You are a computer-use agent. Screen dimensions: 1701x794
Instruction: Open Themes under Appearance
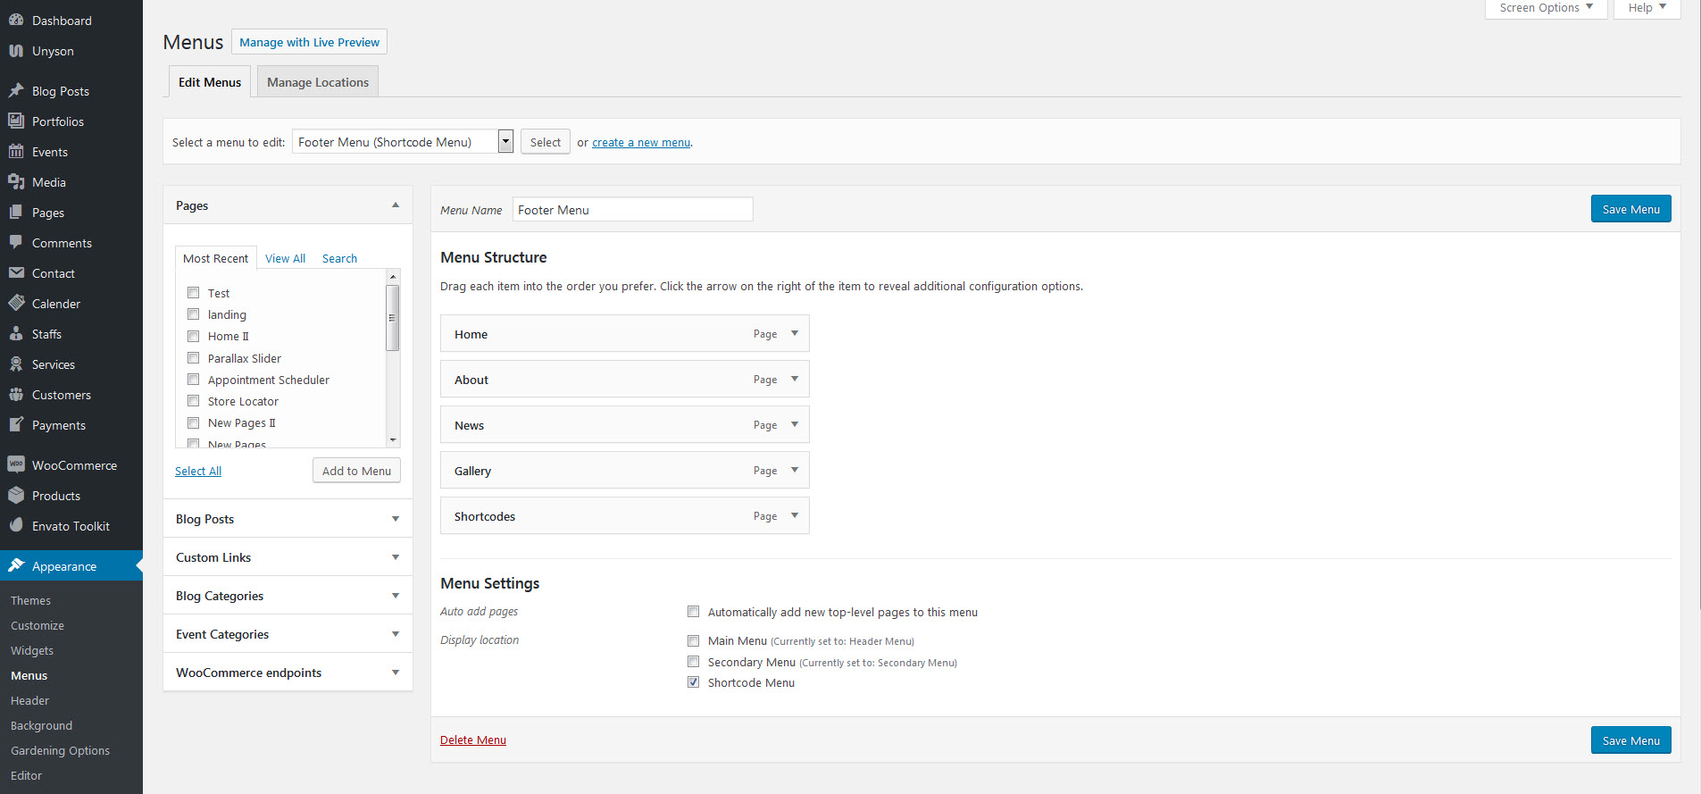click(30, 600)
